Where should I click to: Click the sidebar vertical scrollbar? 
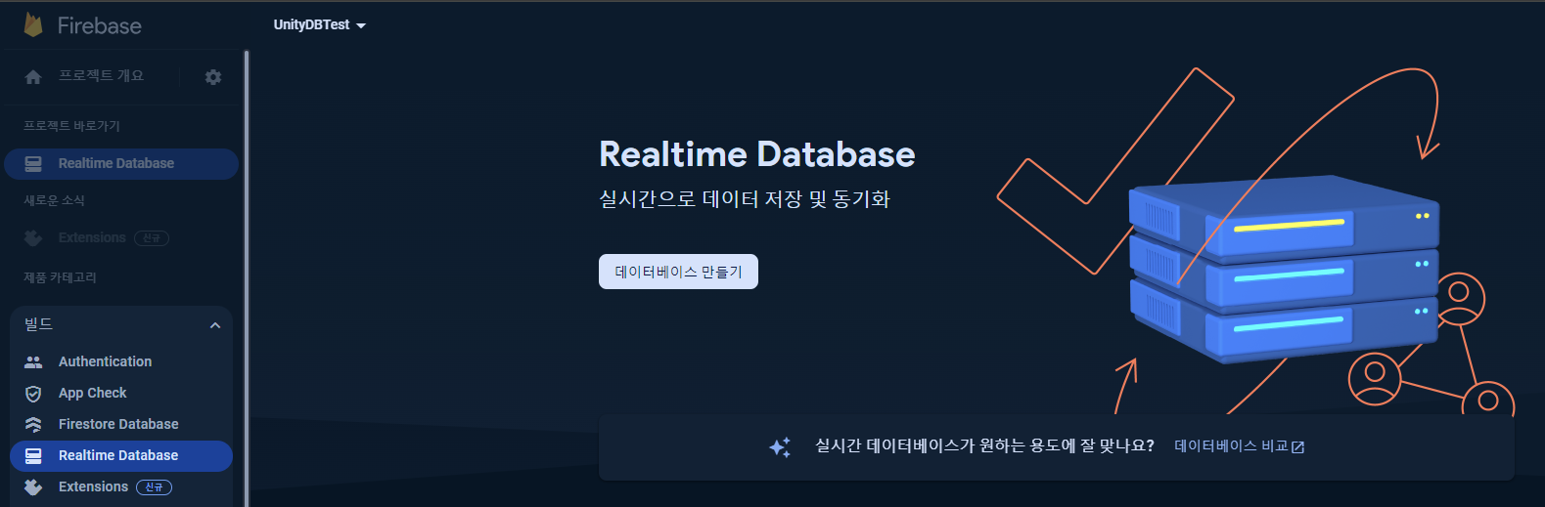(x=247, y=278)
